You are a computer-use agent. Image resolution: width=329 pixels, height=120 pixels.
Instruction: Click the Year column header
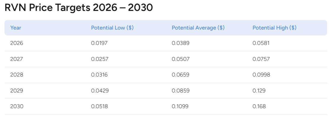pyautogui.click(x=16, y=28)
